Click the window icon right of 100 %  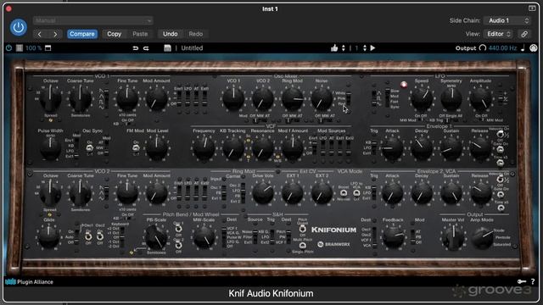click(x=48, y=48)
